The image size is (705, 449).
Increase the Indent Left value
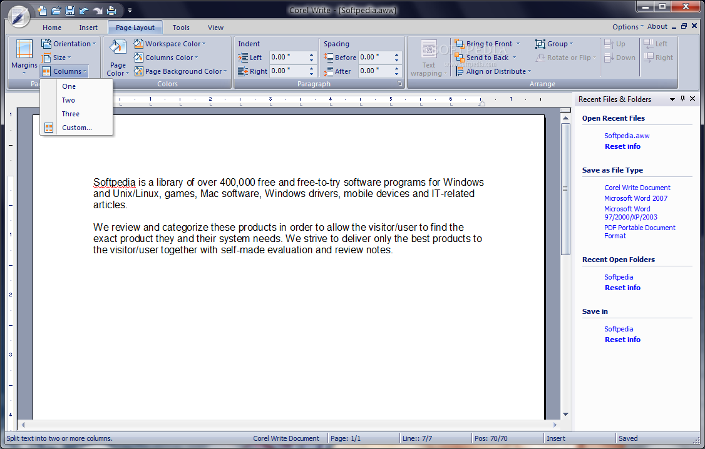[312, 55]
